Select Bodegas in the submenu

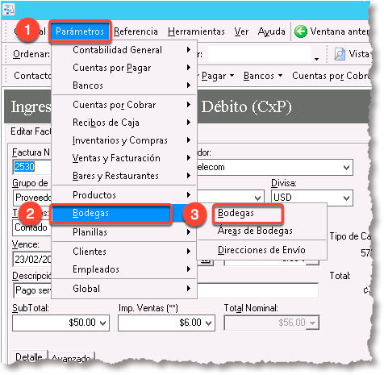coord(236,213)
